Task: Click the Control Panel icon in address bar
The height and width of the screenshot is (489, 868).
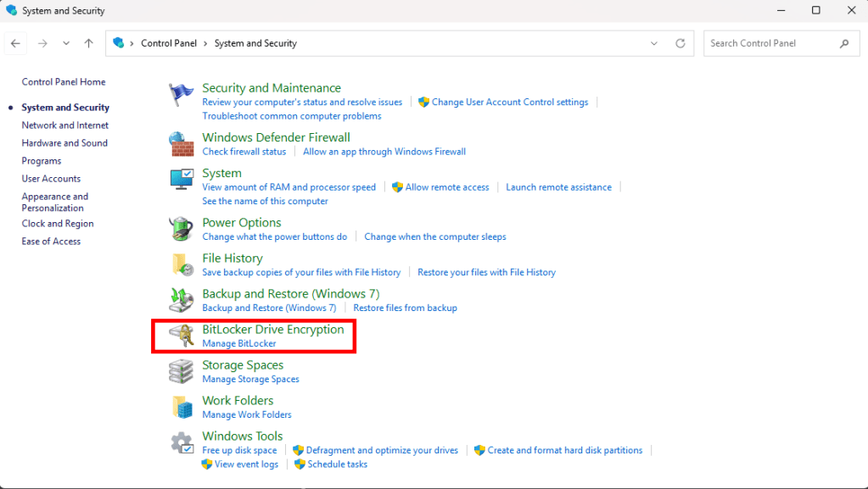Action: tap(118, 42)
